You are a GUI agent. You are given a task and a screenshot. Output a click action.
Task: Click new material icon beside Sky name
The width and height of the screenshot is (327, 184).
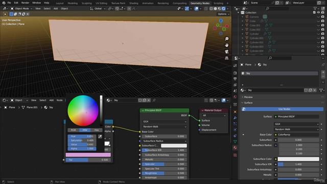(x=310, y=90)
